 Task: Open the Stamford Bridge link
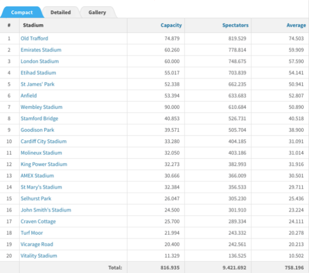tap(39, 118)
